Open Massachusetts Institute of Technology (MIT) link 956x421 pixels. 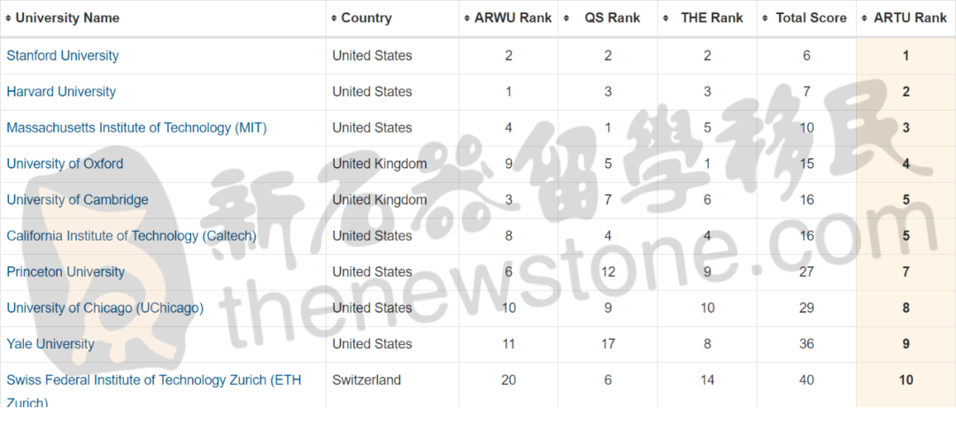pyautogui.click(x=136, y=128)
